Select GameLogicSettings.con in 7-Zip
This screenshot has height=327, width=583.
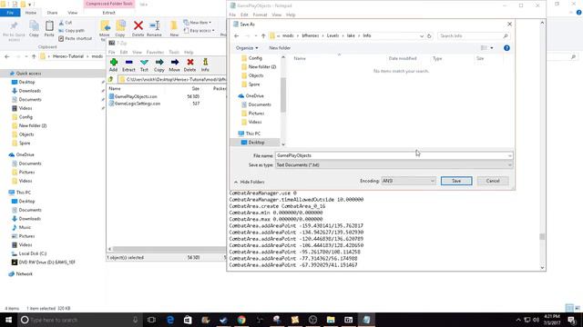135,104
